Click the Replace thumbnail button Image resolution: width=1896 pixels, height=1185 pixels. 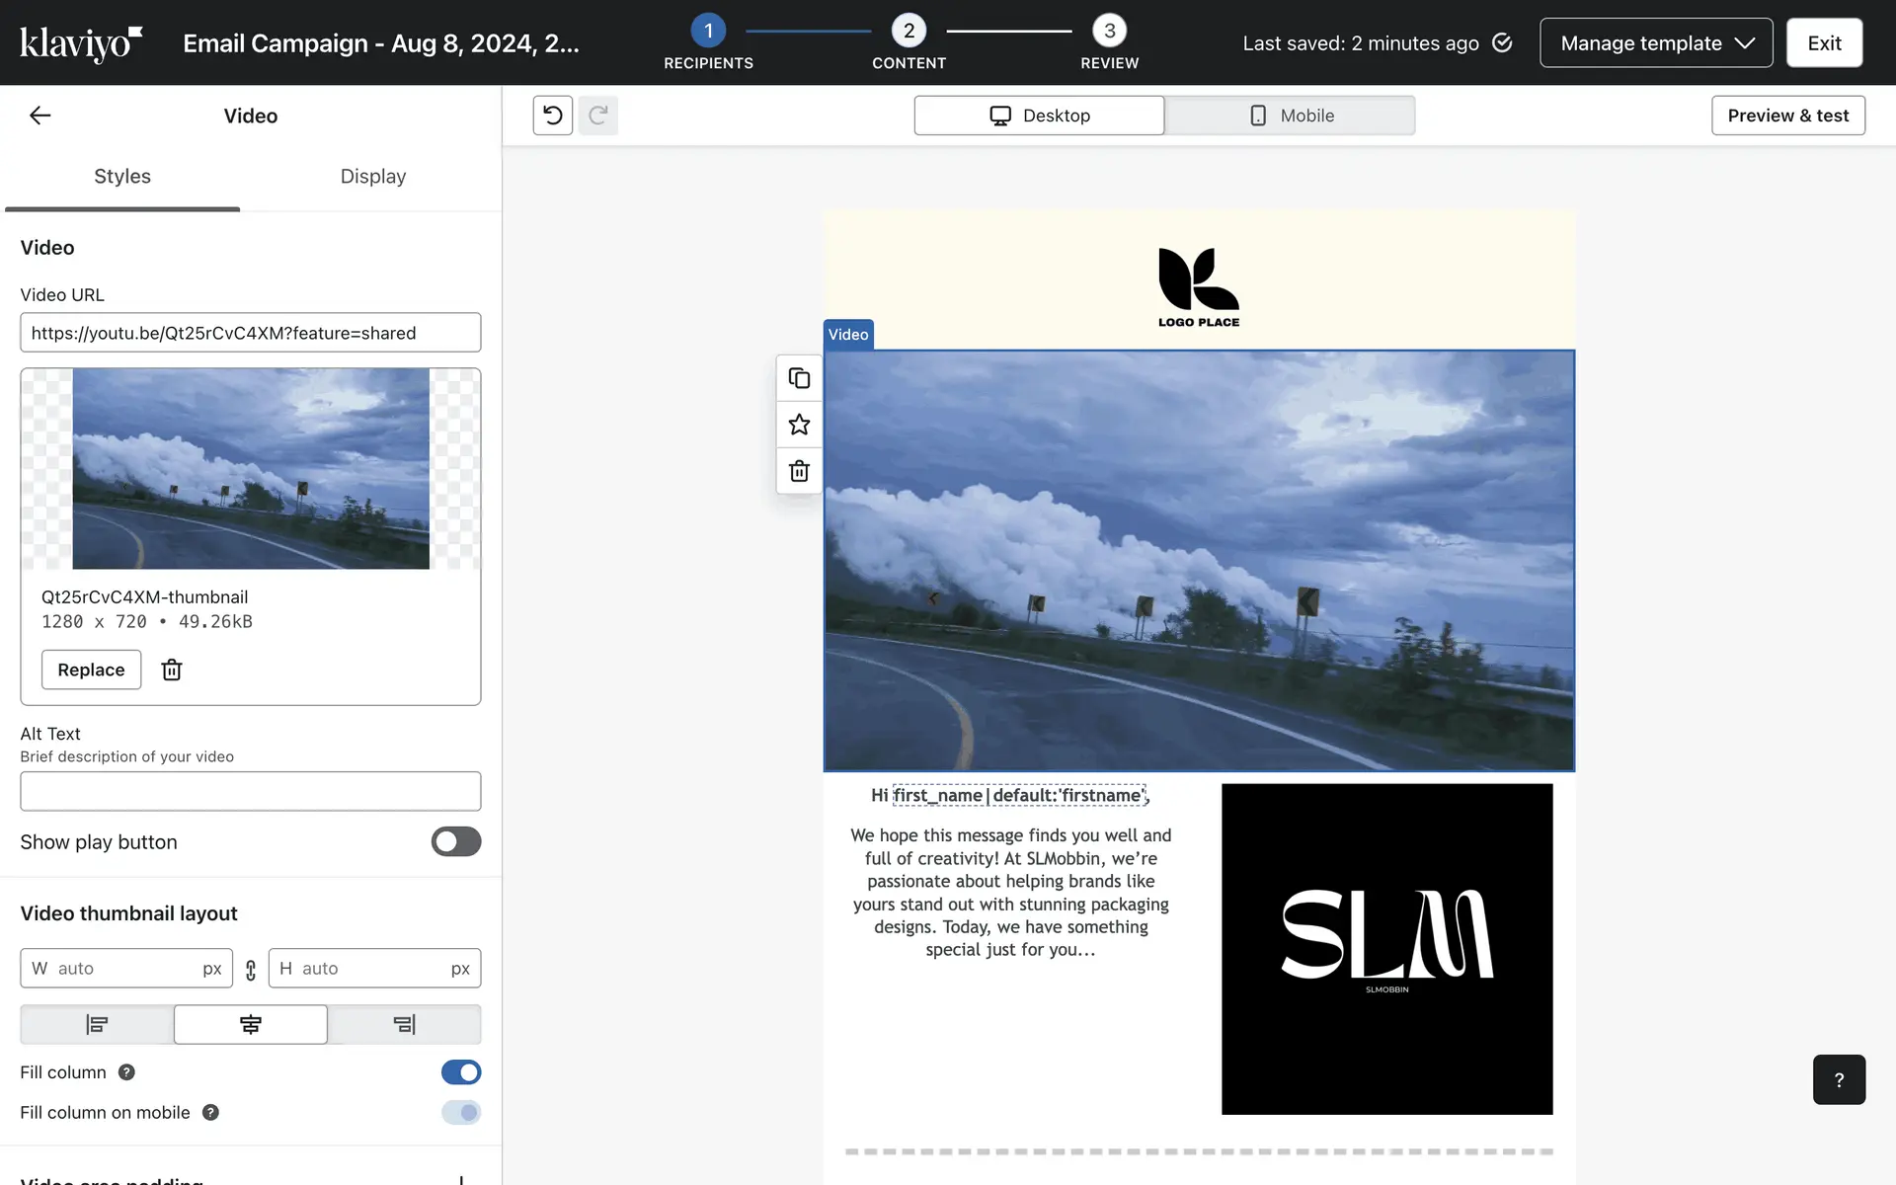coord(91,670)
